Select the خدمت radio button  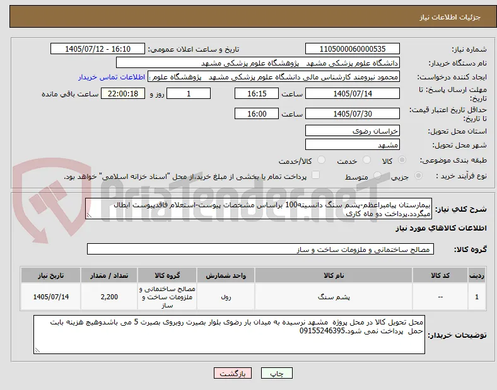tap(366, 160)
